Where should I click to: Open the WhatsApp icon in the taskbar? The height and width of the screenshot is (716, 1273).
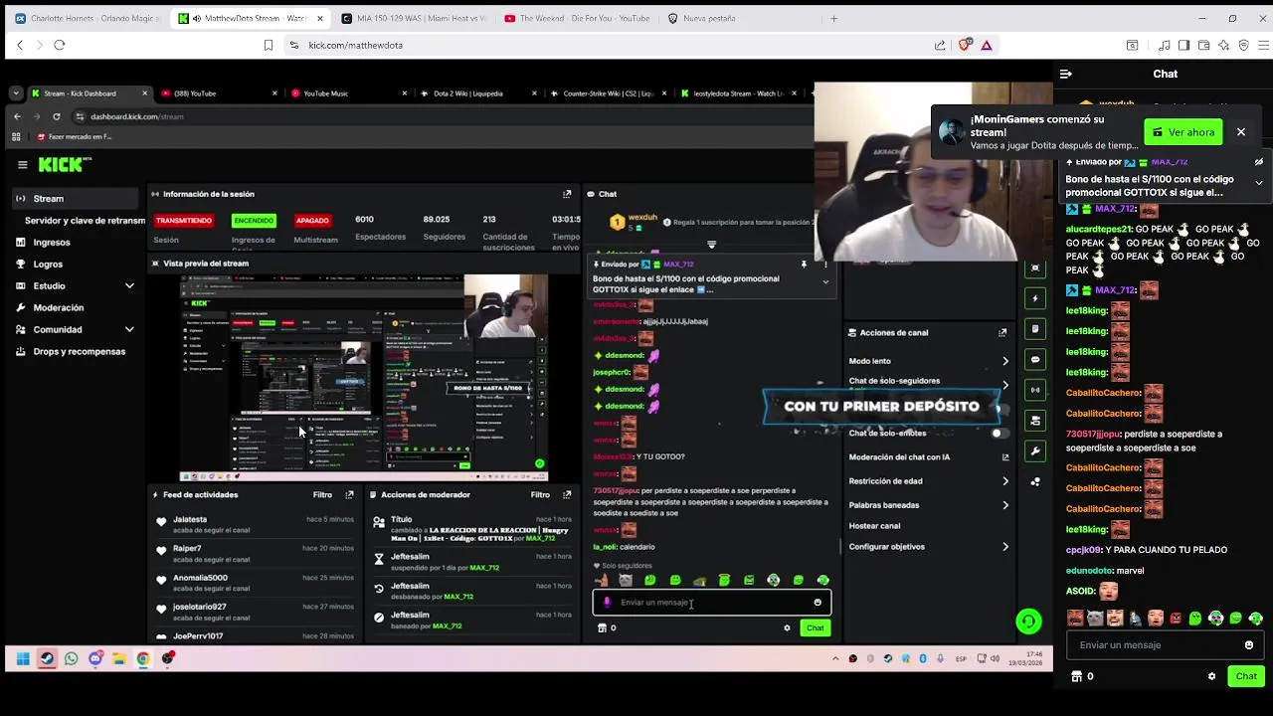[72, 658]
